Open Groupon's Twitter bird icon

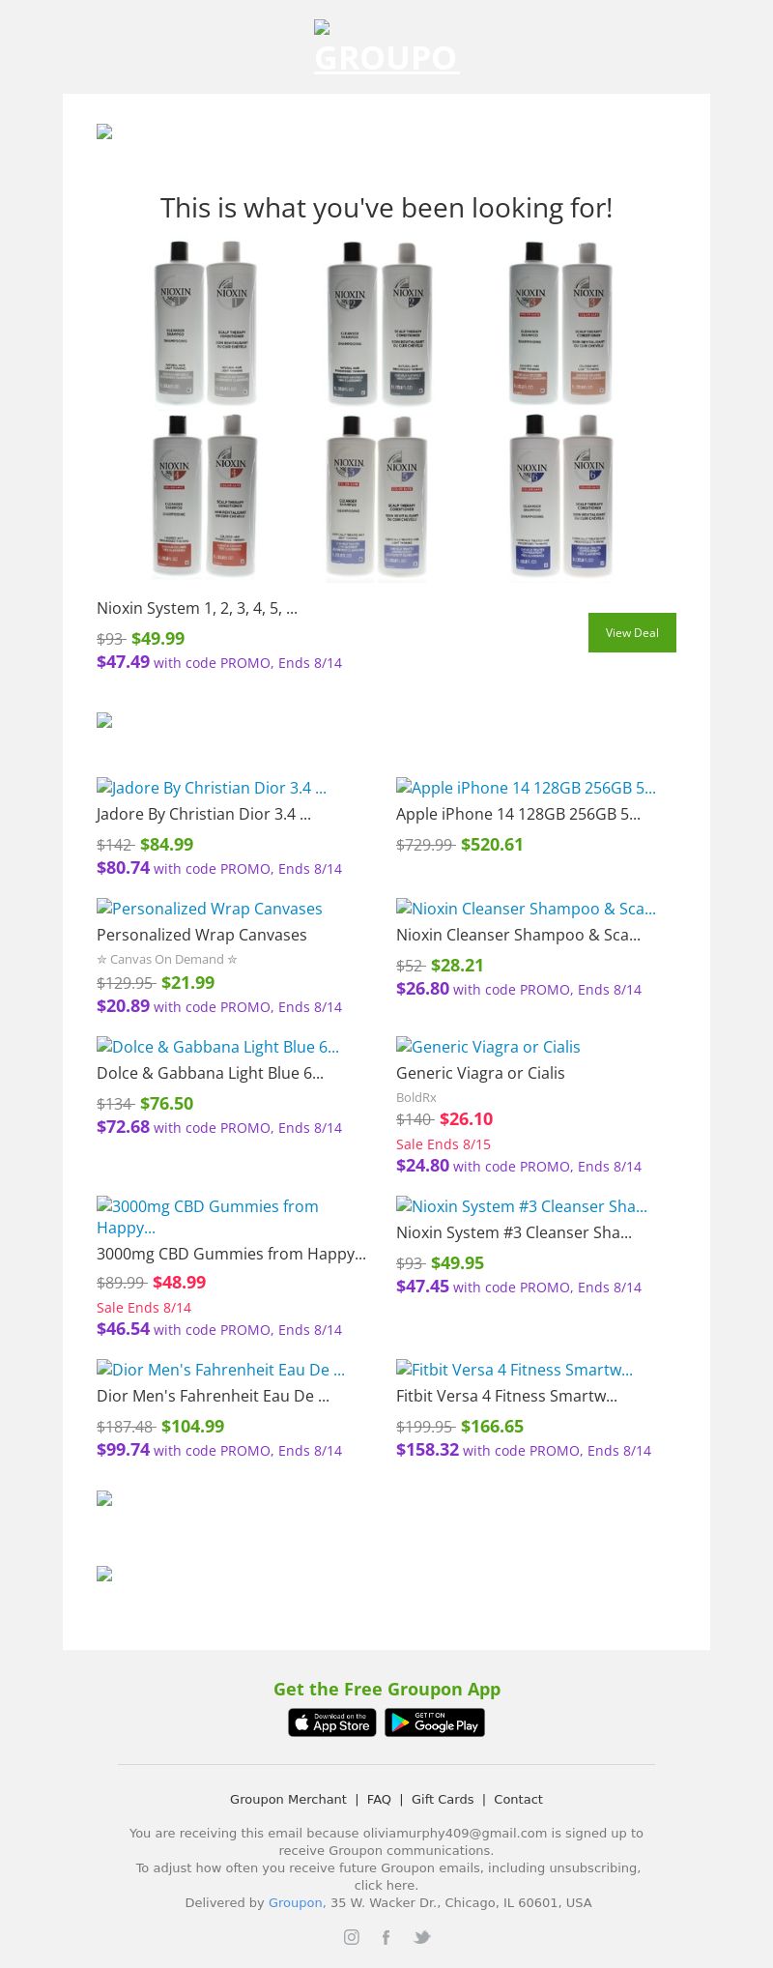pyautogui.click(x=421, y=1937)
